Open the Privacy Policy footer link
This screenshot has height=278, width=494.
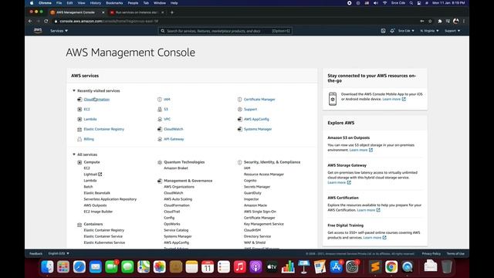(431, 254)
